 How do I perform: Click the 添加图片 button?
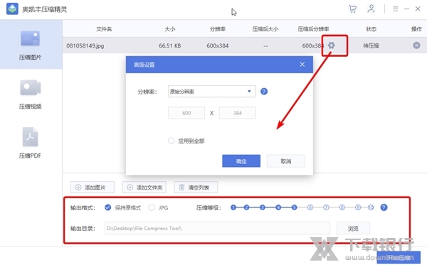pos(93,187)
